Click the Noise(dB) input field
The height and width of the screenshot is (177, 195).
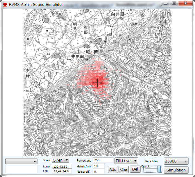click(98, 171)
